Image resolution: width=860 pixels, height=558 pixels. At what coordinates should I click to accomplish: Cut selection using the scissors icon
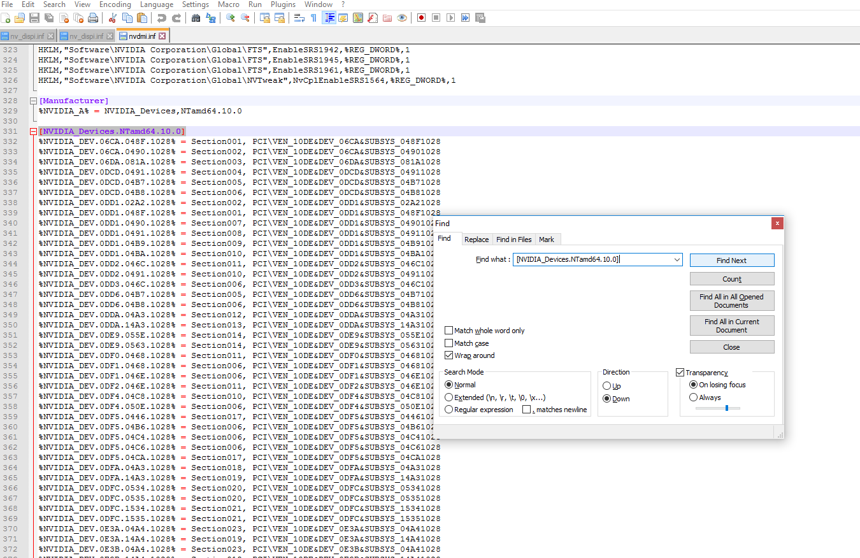tap(113, 18)
